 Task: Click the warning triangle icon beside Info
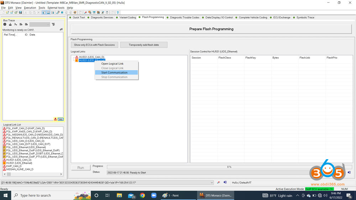tap(56, 119)
